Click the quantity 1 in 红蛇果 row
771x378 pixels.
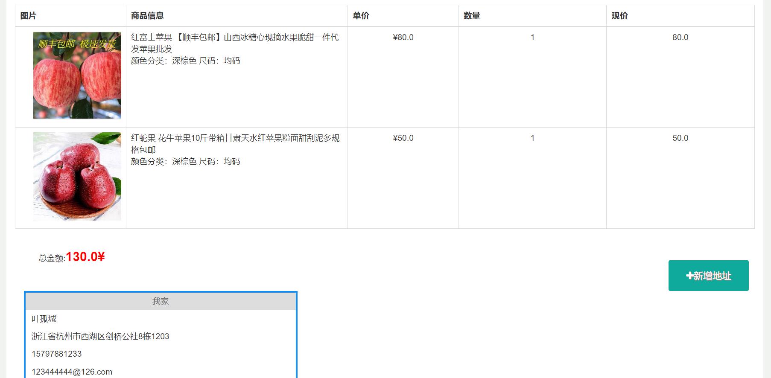click(532, 138)
